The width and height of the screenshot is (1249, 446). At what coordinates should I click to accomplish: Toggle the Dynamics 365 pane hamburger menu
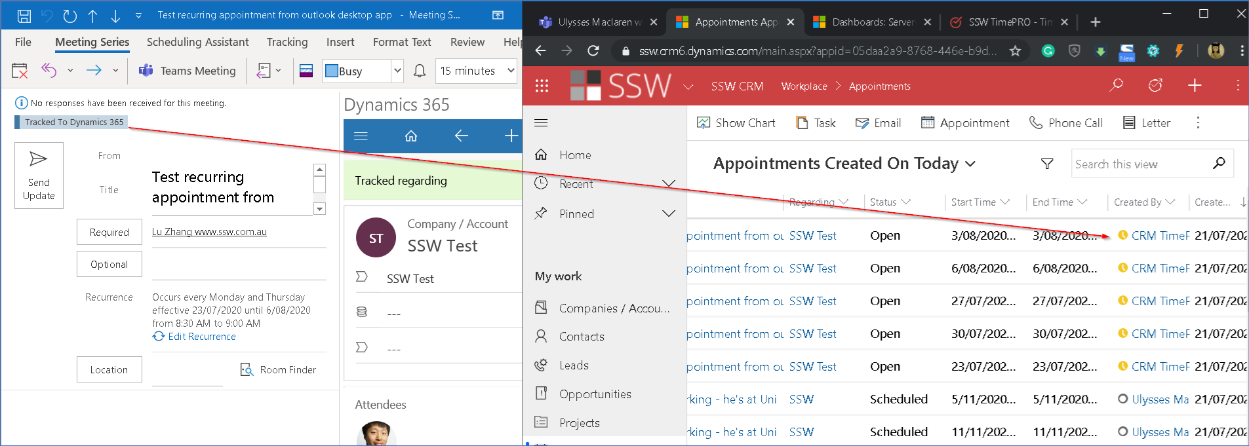tap(361, 136)
